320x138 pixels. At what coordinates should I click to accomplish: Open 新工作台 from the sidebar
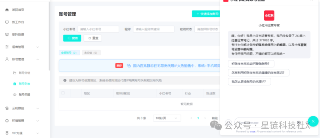[18, 22]
